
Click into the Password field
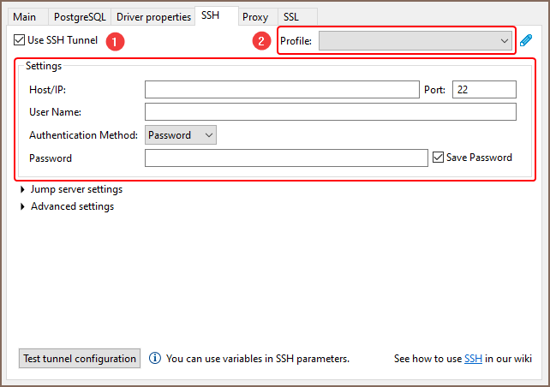pyautogui.click(x=285, y=158)
